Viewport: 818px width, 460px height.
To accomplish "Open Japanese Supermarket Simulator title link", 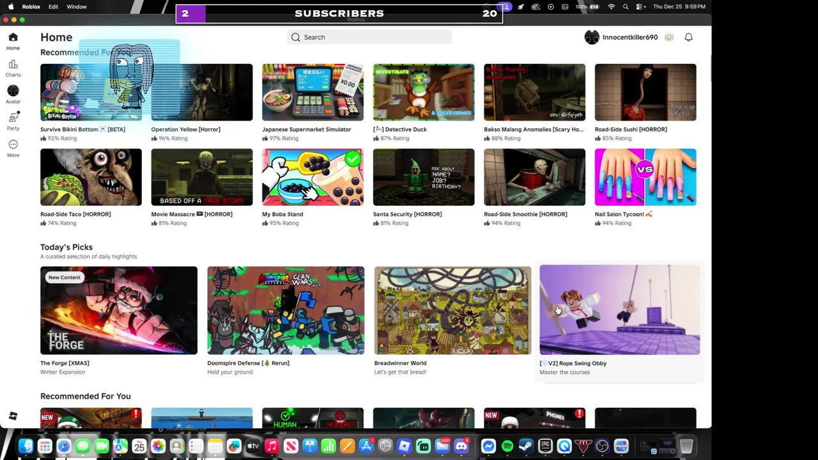I will 306,129.
